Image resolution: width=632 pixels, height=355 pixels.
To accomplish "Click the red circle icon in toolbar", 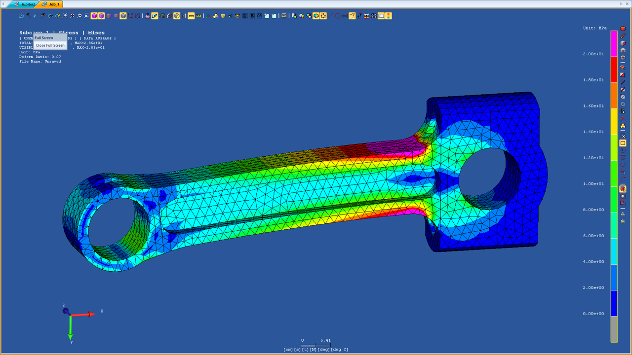I will (338, 16).
